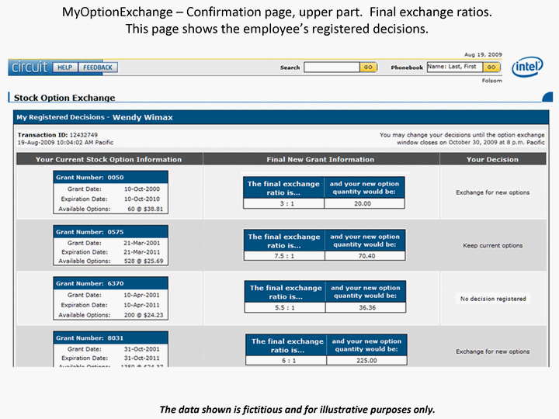Select the Grant Number 6370 header
This screenshot has width=559, height=419.
110,284
